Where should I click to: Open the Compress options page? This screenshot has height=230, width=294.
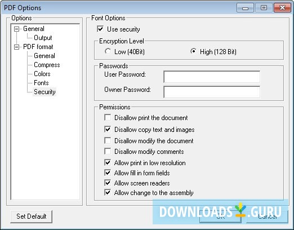click(47, 65)
